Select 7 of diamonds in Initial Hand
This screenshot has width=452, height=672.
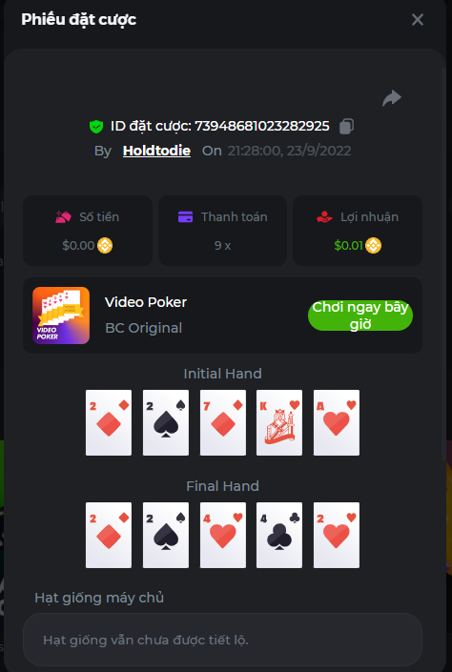[223, 422]
